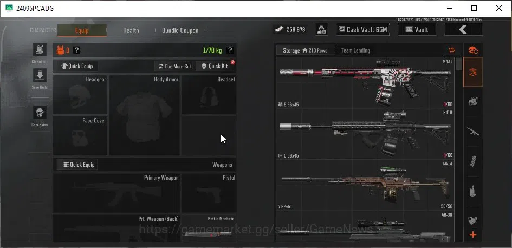Select the empty Face Cover slot

[x=80, y=135]
